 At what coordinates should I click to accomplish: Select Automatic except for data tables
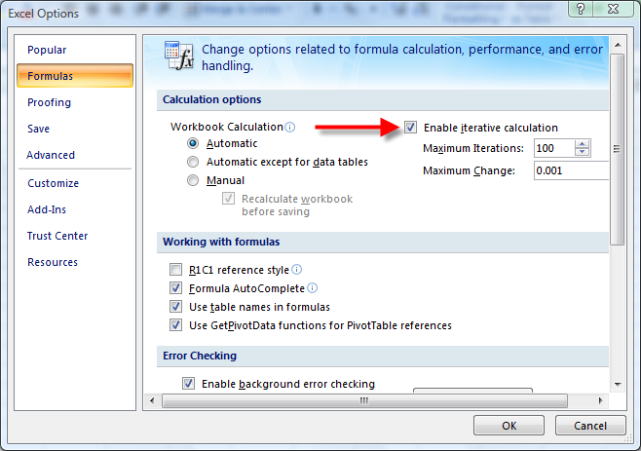click(193, 162)
